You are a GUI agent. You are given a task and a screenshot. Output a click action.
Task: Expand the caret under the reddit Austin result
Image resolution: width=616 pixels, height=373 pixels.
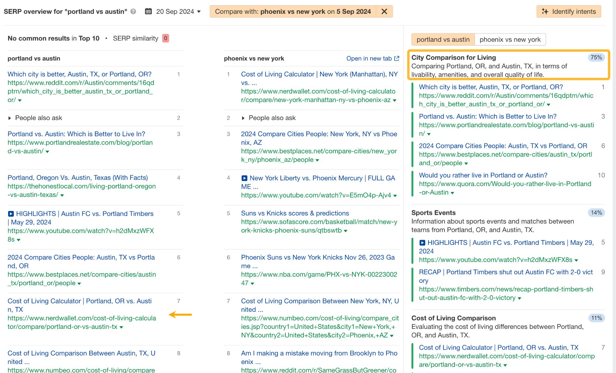point(19,100)
